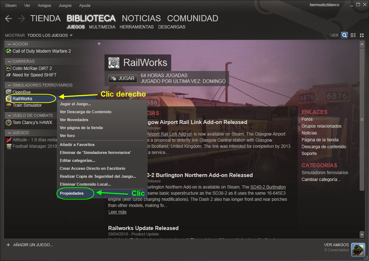The height and width of the screenshot is (261, 369).
Task: Select Call of Duty Modern Warfare 2
Action: tap(41, 51)
